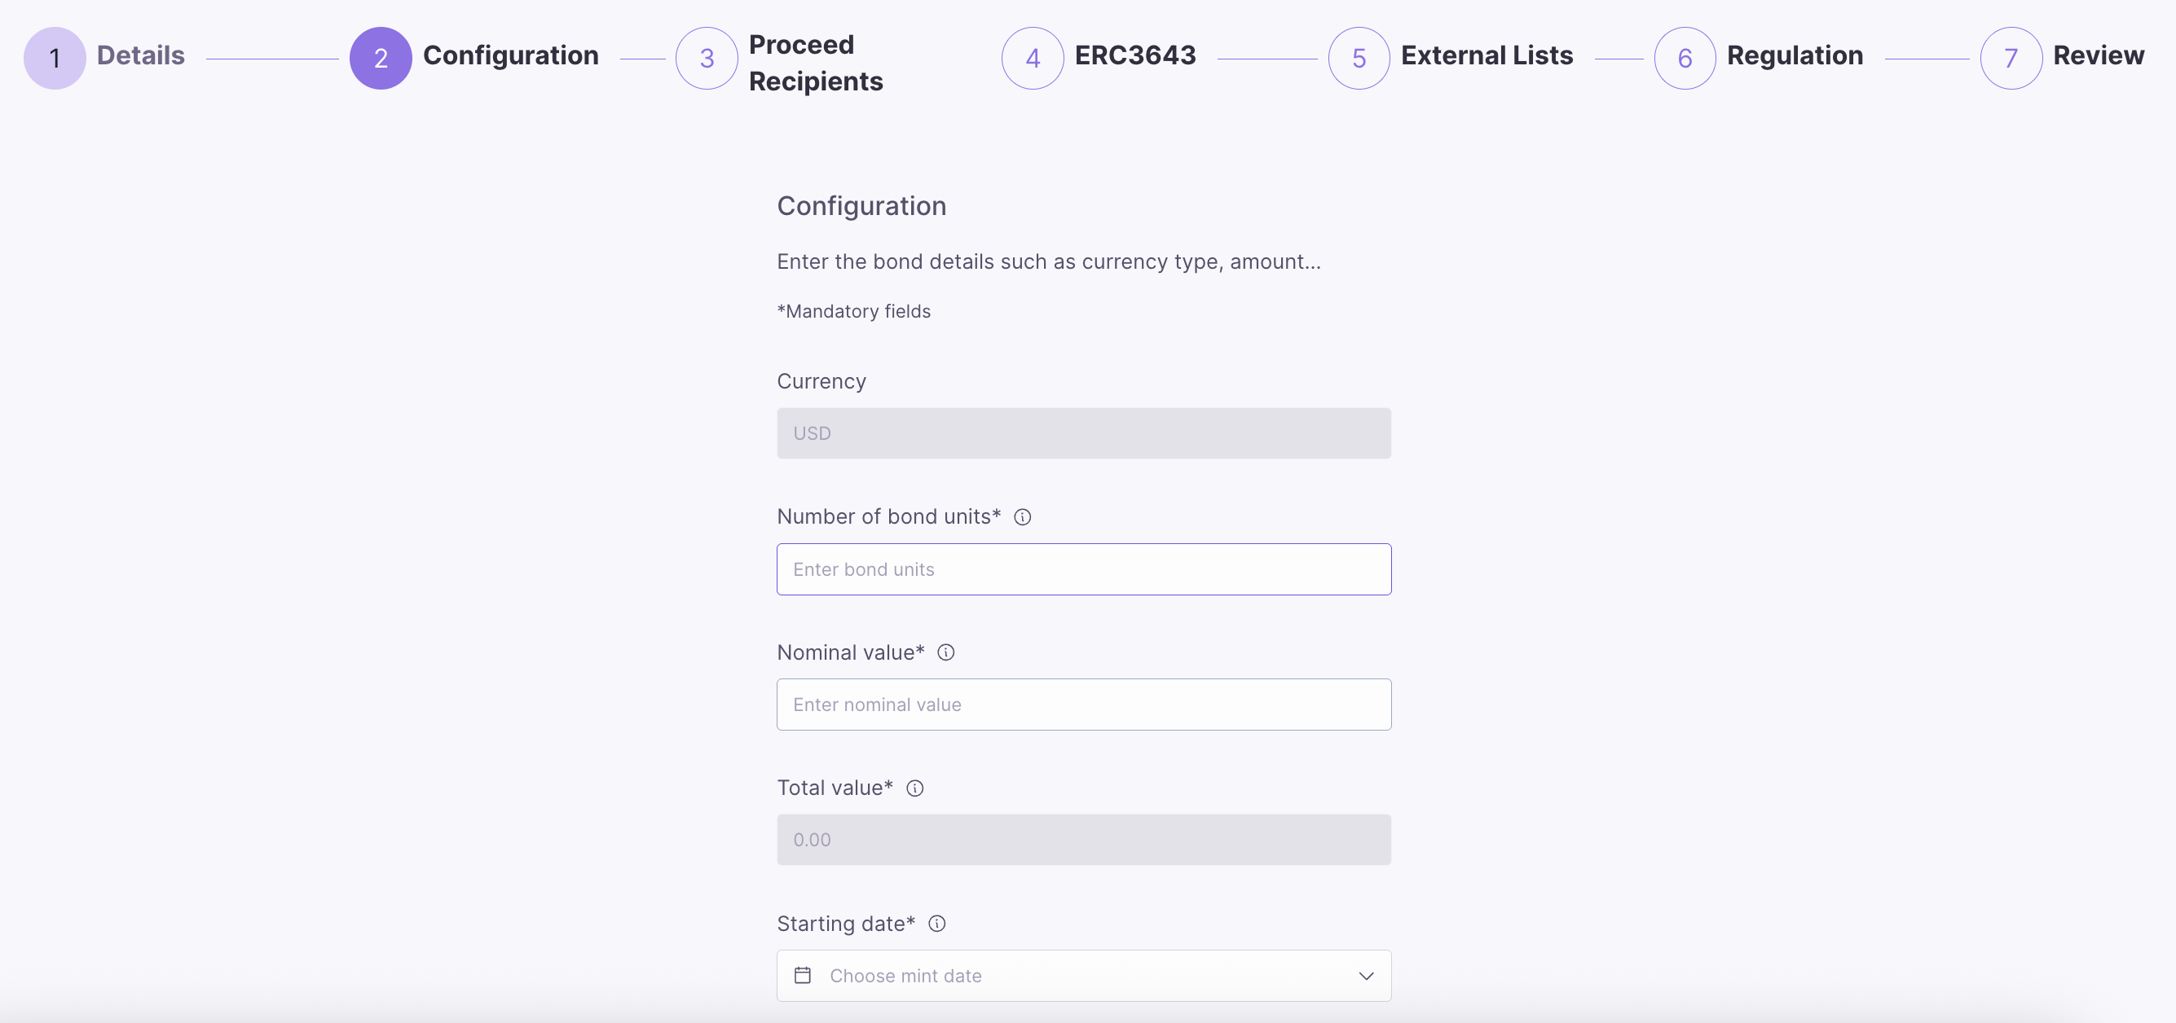Click the step 1 circle icon
Image resolution: width=2176 pixels, height=1023 pixels.
[55, 59]
